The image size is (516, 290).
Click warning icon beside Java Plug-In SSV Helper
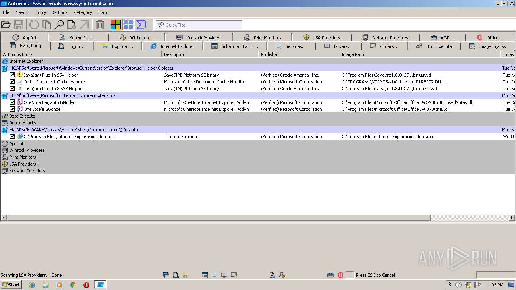pyautogui.click(x=20, y=75)
